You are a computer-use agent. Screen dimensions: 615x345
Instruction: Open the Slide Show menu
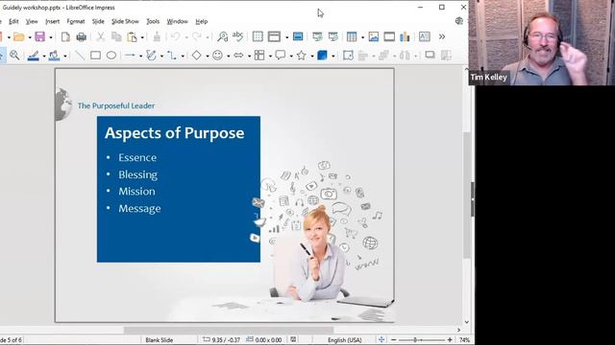click(125, 21)
